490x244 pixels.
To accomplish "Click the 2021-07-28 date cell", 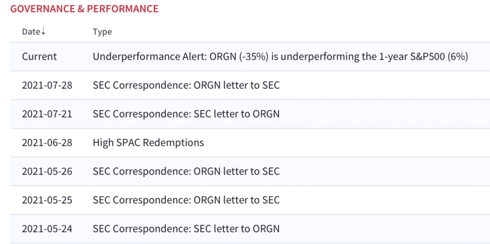I will click(x=47, y=85).
